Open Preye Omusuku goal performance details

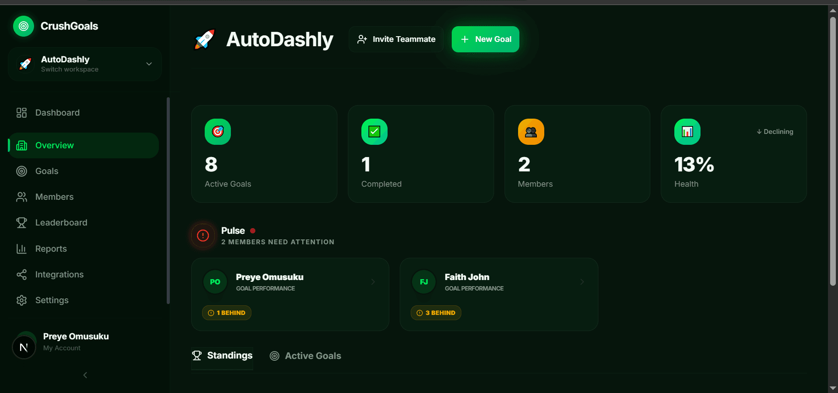pyautogui.click(x=373, y=282)
